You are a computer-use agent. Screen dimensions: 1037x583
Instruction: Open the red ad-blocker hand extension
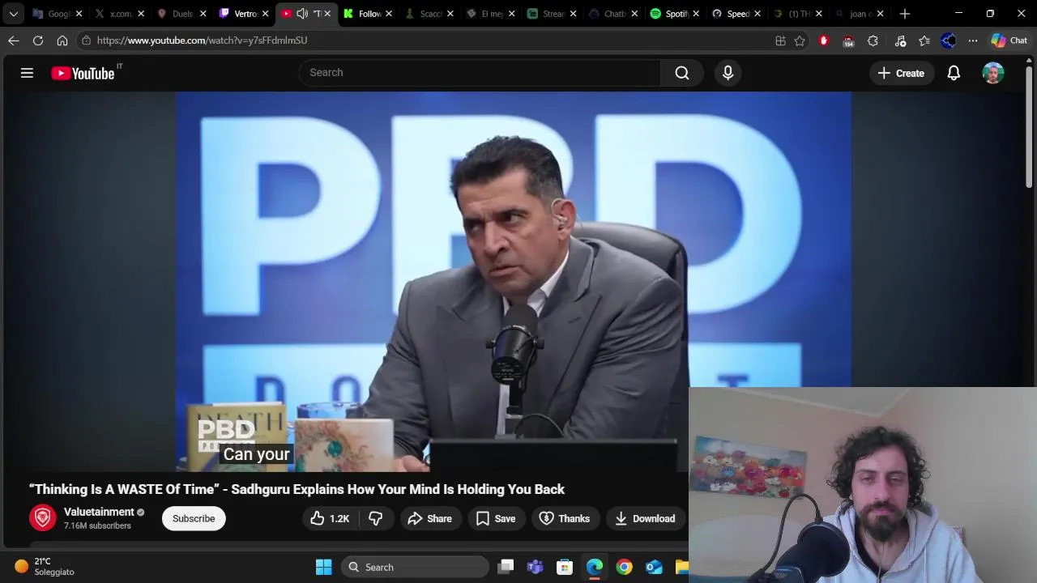(824, 40)
